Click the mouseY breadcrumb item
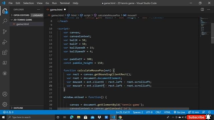The height and width of the screenshot is (120, 214). click(x=132, y=15)
